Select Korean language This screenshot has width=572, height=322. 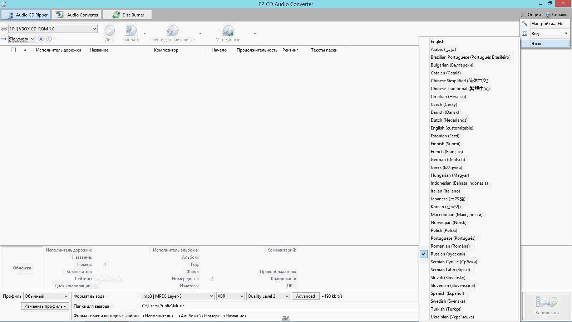click(469, 207)
